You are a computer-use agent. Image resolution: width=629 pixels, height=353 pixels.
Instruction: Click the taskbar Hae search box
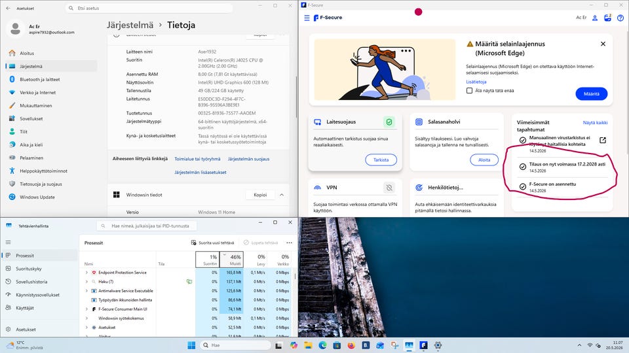pyautogui.click(x=235, y=345)
